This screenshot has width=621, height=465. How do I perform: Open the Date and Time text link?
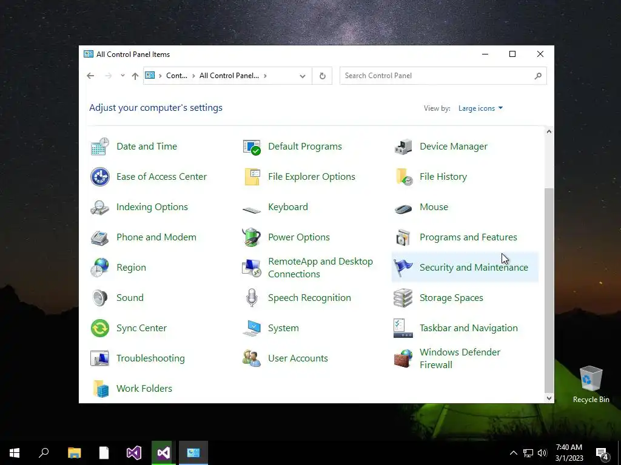click(147, 147)
